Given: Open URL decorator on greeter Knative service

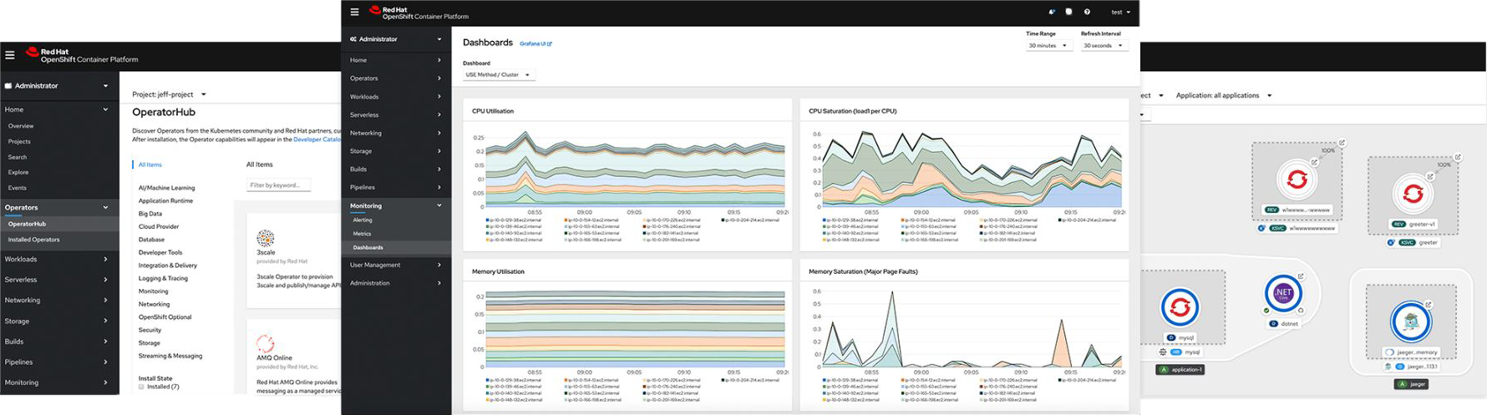Looking at the screenshot, I should 1458,157.
